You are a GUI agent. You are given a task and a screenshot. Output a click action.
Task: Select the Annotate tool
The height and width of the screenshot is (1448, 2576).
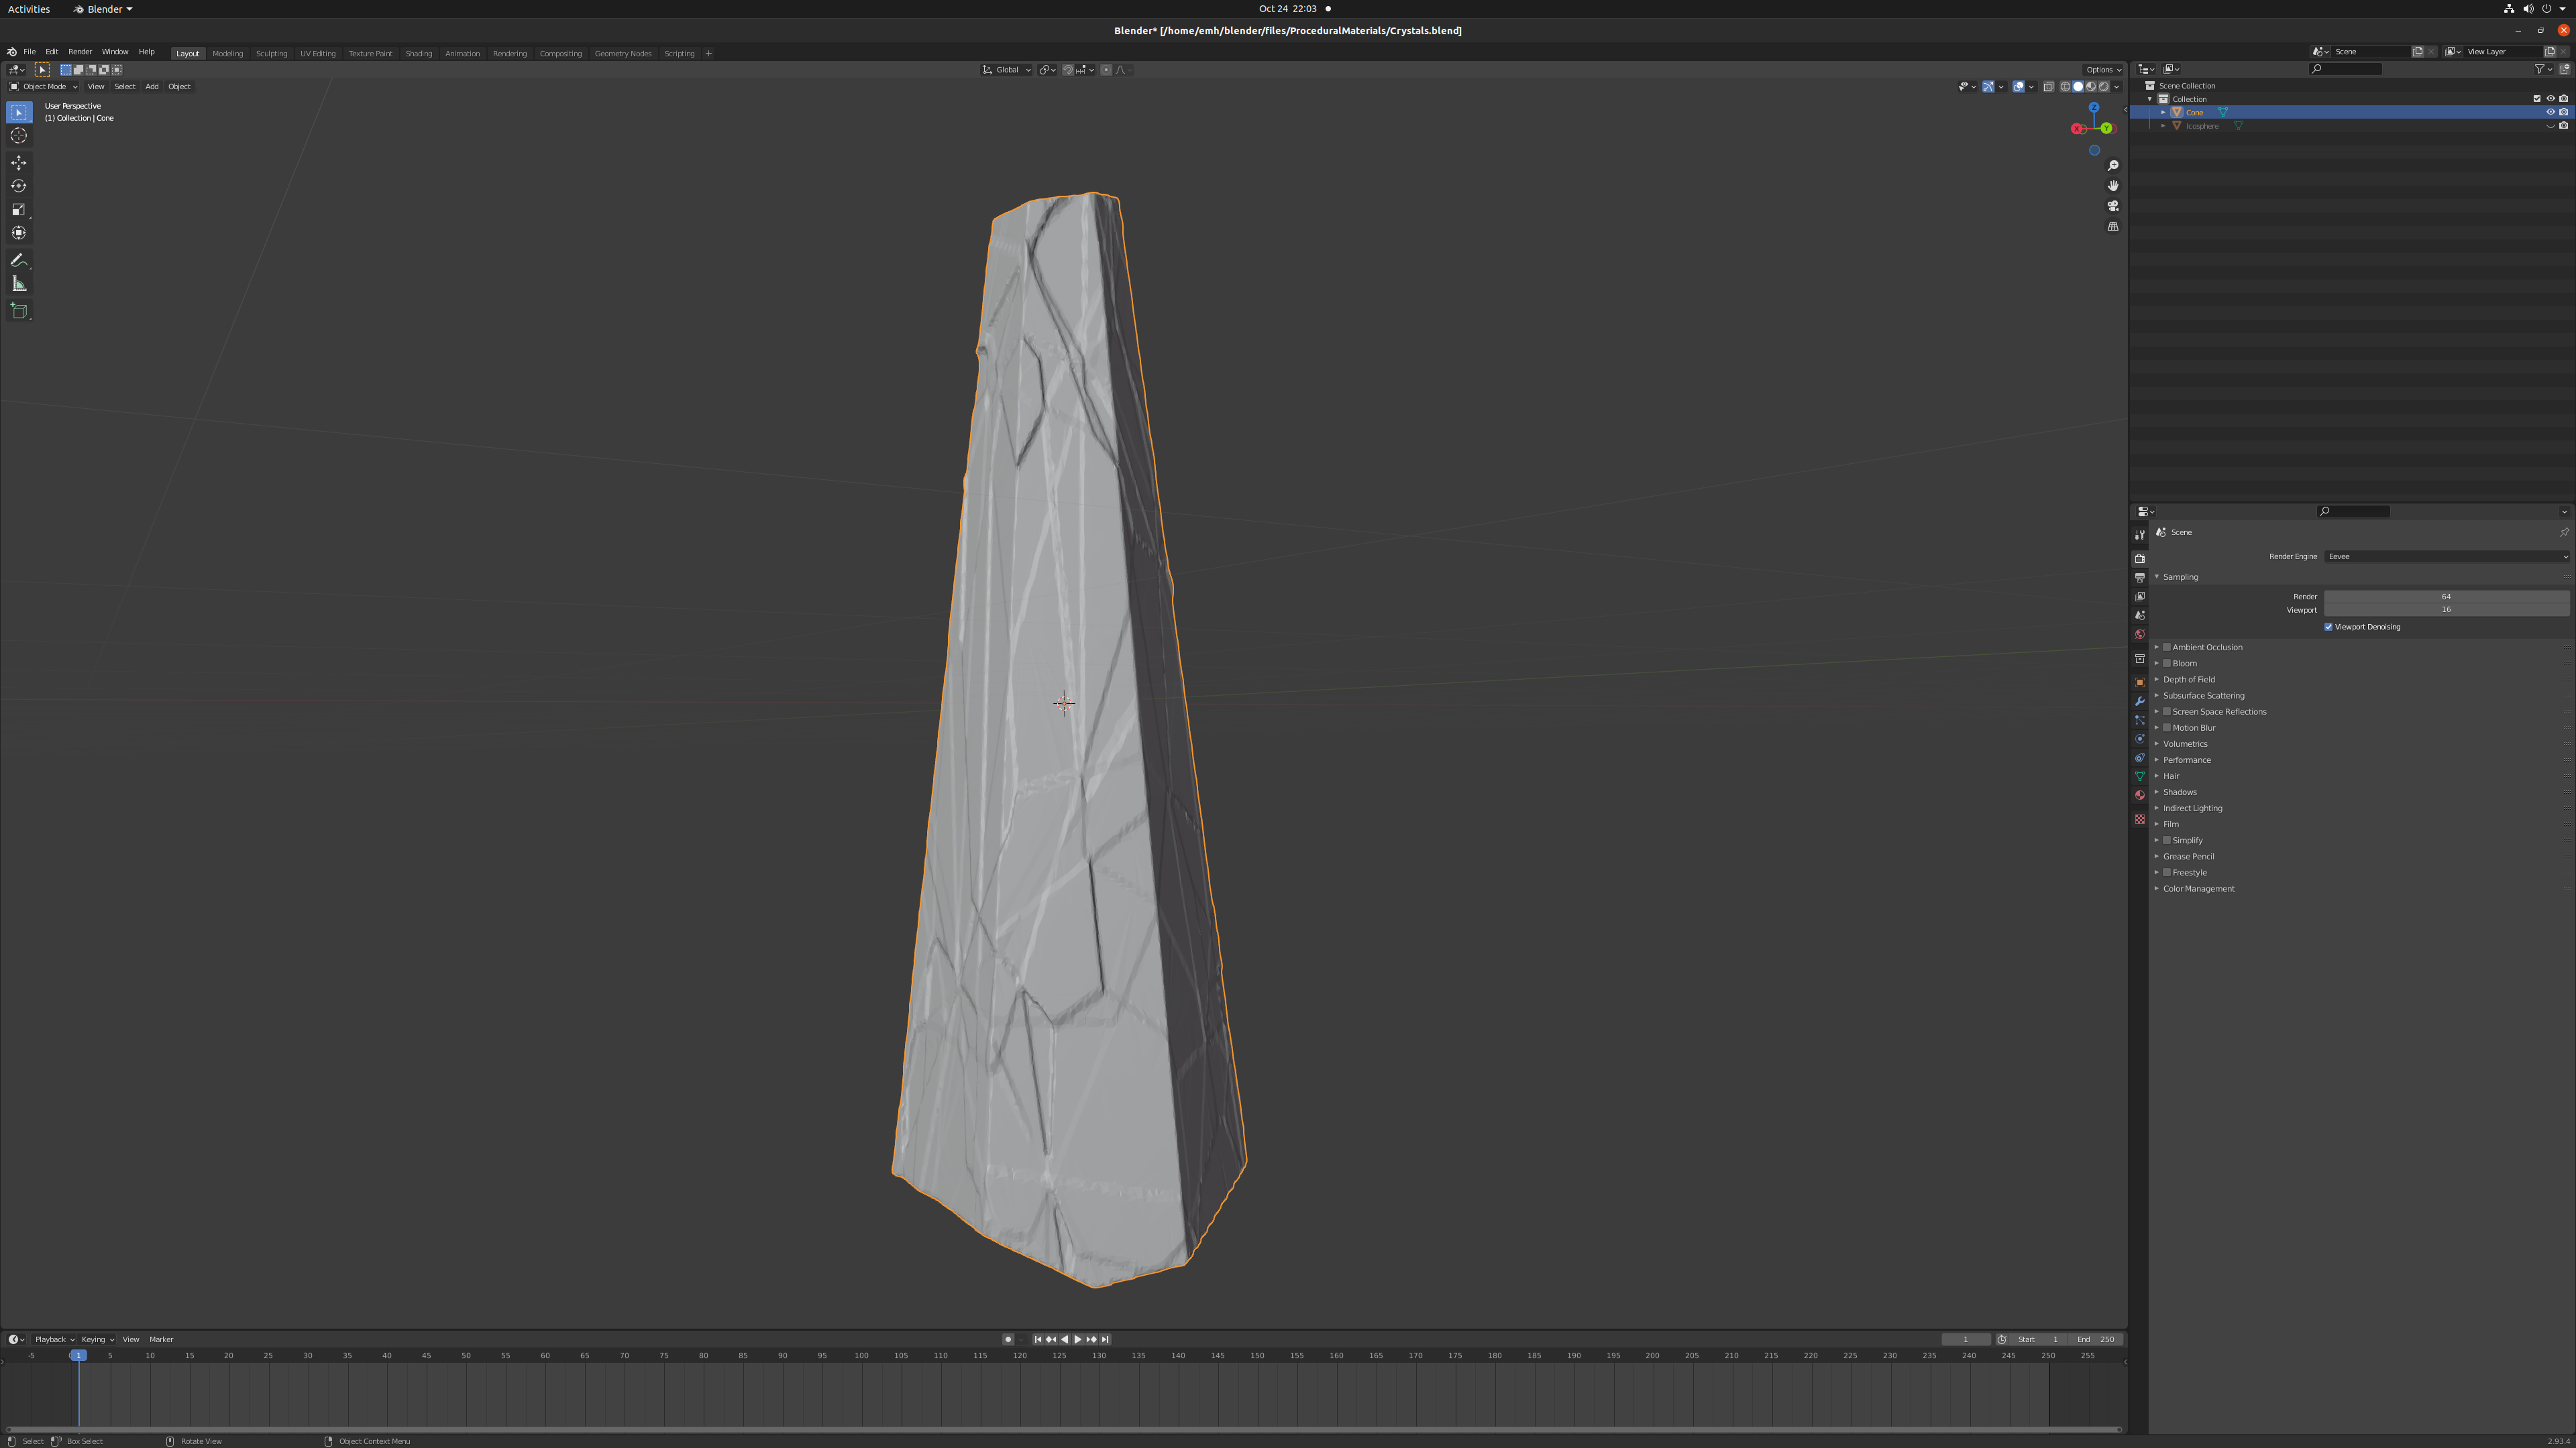coord(19,260)
